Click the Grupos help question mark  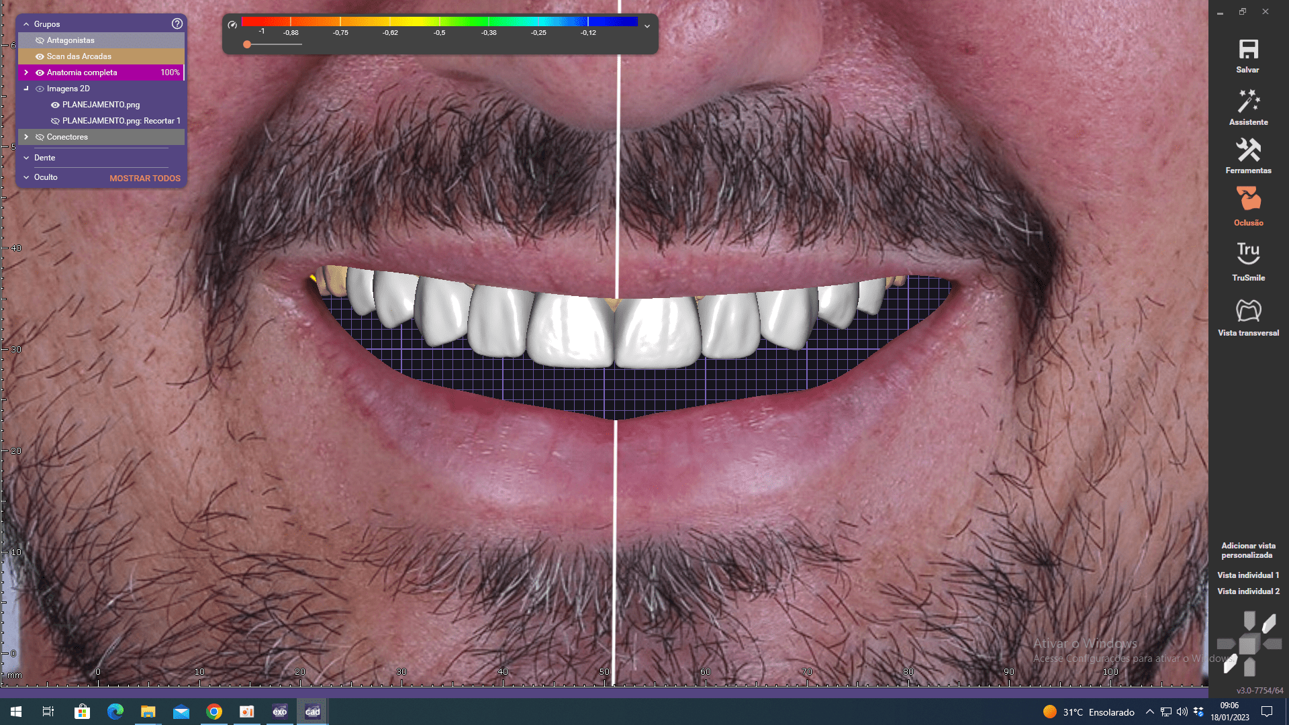pos(177,23)
